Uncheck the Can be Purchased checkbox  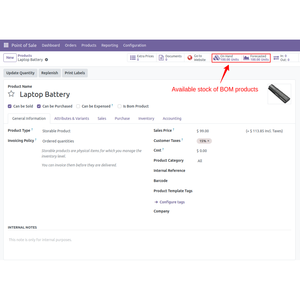[x=39, y=106]
